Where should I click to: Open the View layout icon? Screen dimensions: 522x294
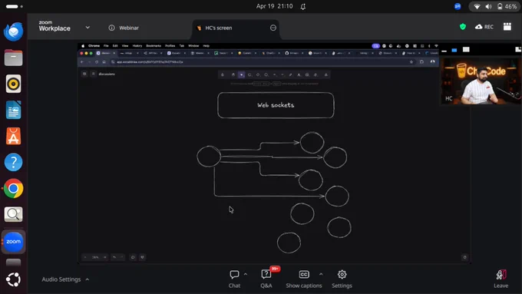tap(507, 27)
